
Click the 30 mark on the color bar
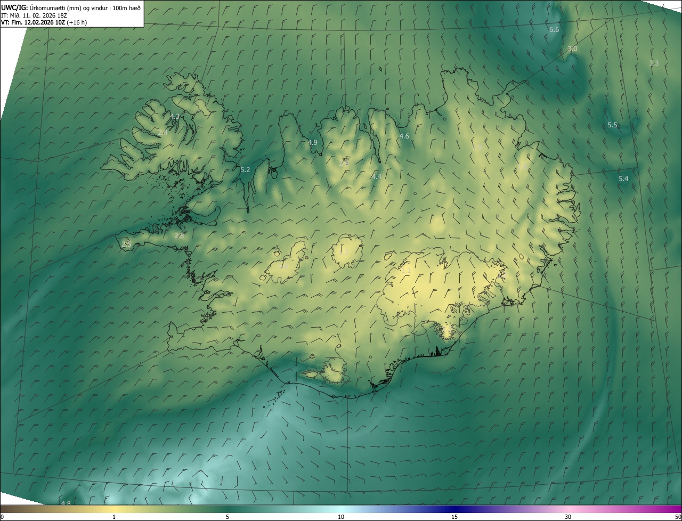tap(568, 517)
